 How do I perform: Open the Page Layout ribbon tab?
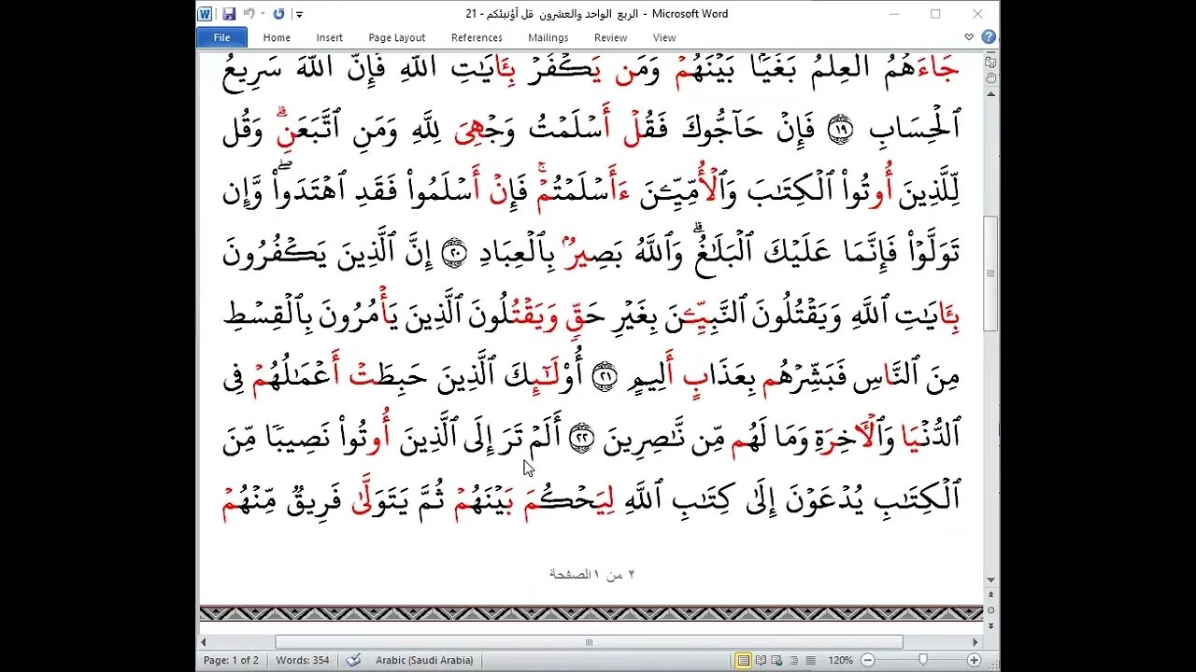point(396,37)
